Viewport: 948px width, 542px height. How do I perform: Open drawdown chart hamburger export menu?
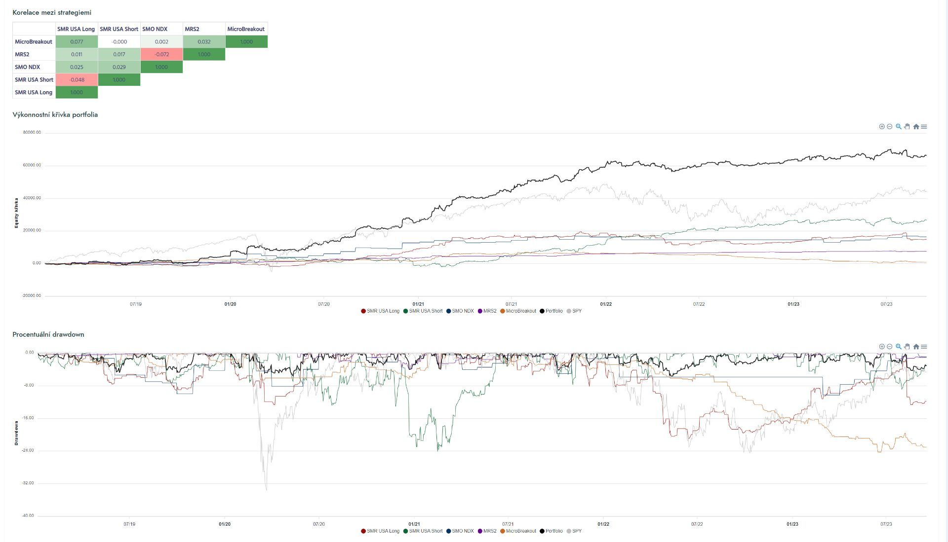[924, 347]
